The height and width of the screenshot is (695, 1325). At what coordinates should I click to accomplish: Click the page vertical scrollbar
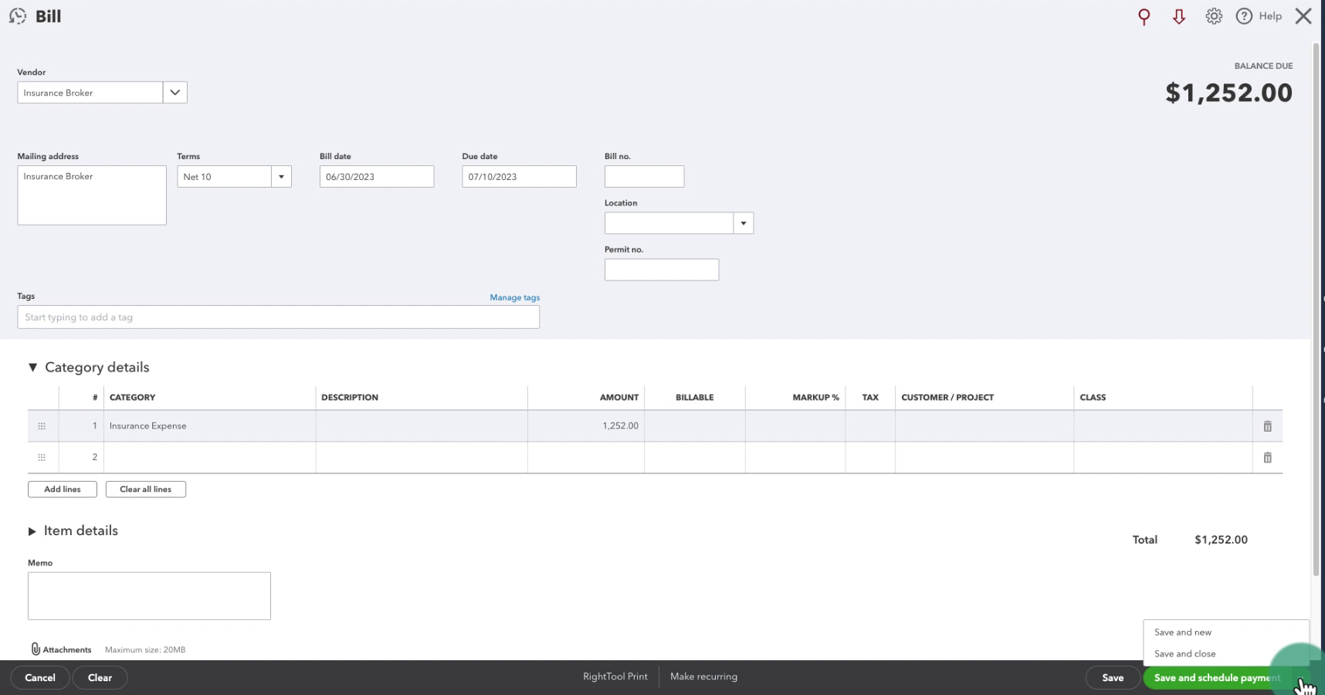(1316, 309)
